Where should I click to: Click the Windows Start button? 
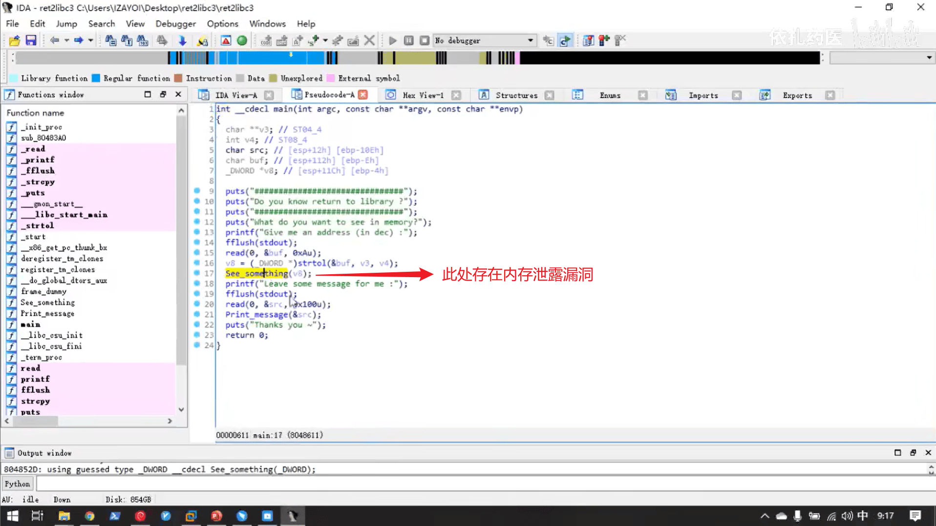[x=13, y=516]
